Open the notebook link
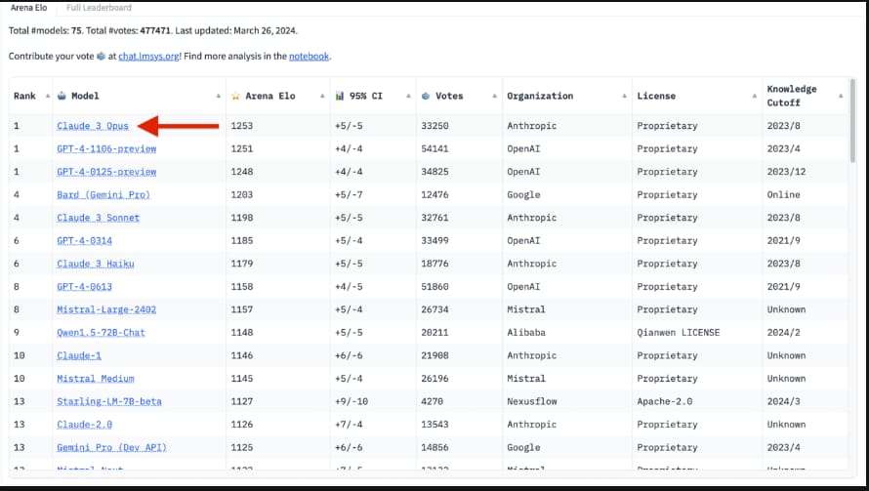The height and width of the screenshot is (491, 869). coord(309,56)
